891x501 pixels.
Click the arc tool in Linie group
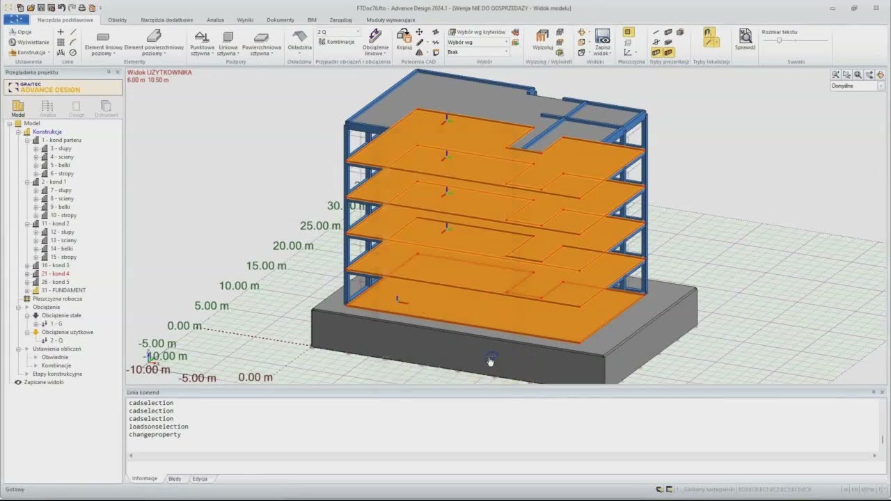[72, 42]
